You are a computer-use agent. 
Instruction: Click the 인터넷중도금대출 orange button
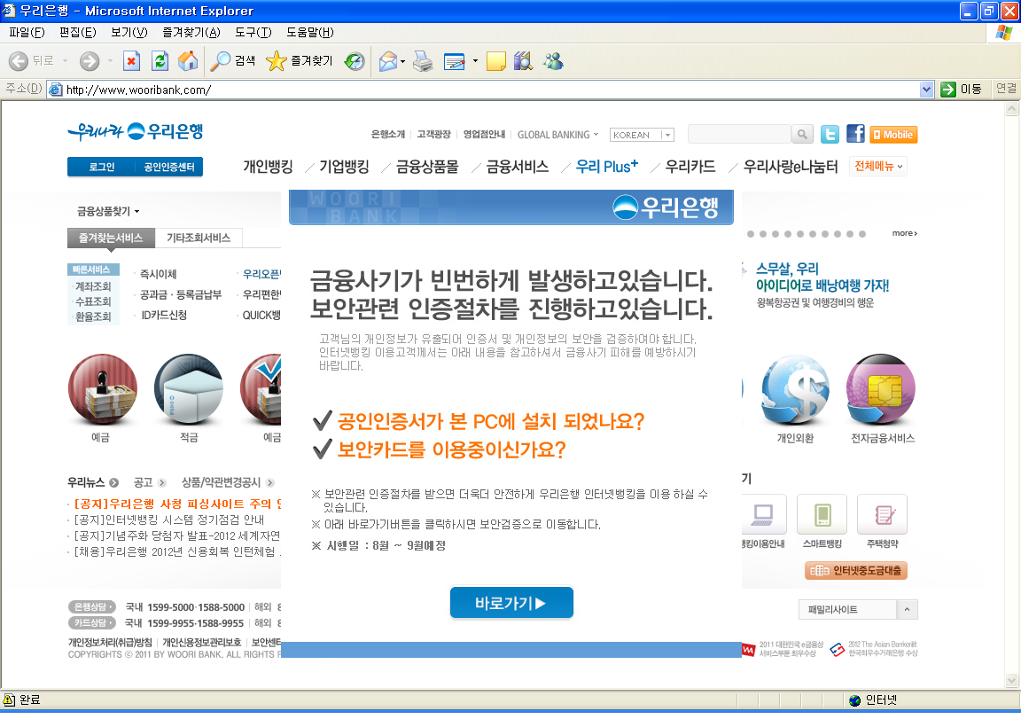click(x=855, y=571)
